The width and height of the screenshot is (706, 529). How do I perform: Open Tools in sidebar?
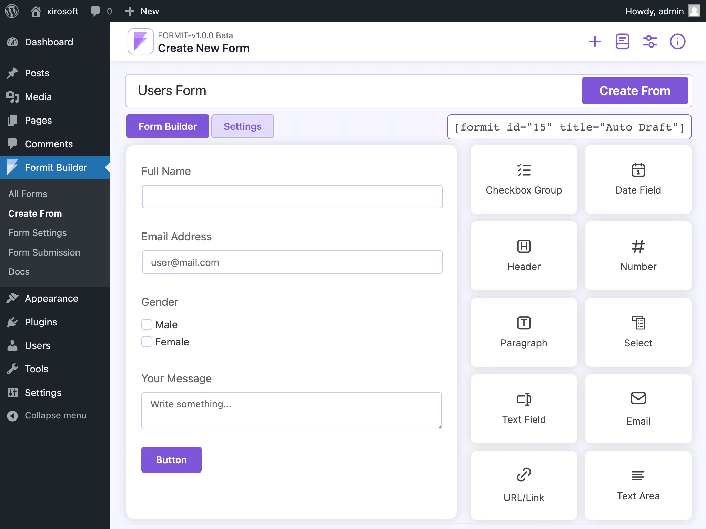tap(55, 369)
